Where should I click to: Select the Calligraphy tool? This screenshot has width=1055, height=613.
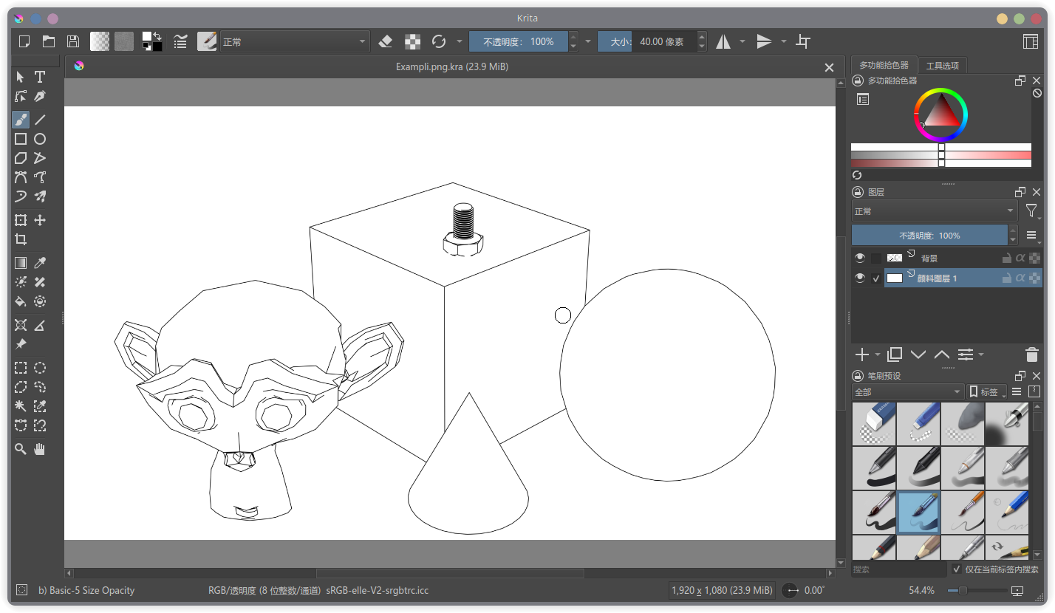pyautogui.click(x=40, y=96)
